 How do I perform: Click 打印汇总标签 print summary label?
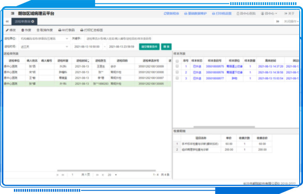coord(91,30)
